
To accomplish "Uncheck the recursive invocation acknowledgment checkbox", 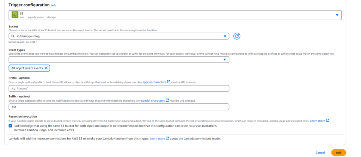I will coord(10,125).
